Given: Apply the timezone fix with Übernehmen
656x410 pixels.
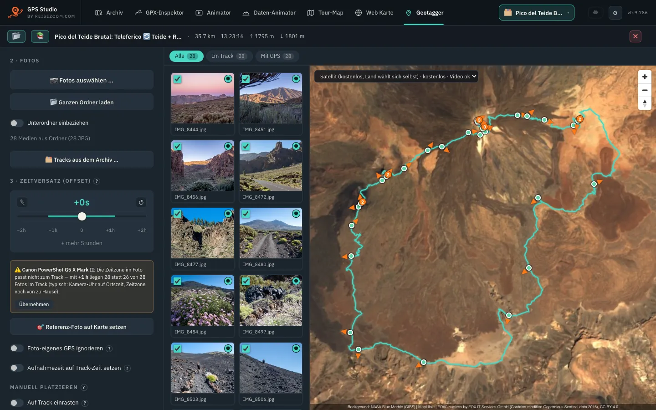Looking at the screenshot, I should (x=34, y=304).
